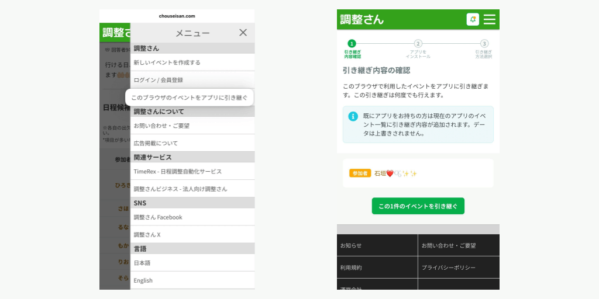Visit 調整さん Facebook page entry
This screenshot has height=299, width=599.
pos(192,217)
